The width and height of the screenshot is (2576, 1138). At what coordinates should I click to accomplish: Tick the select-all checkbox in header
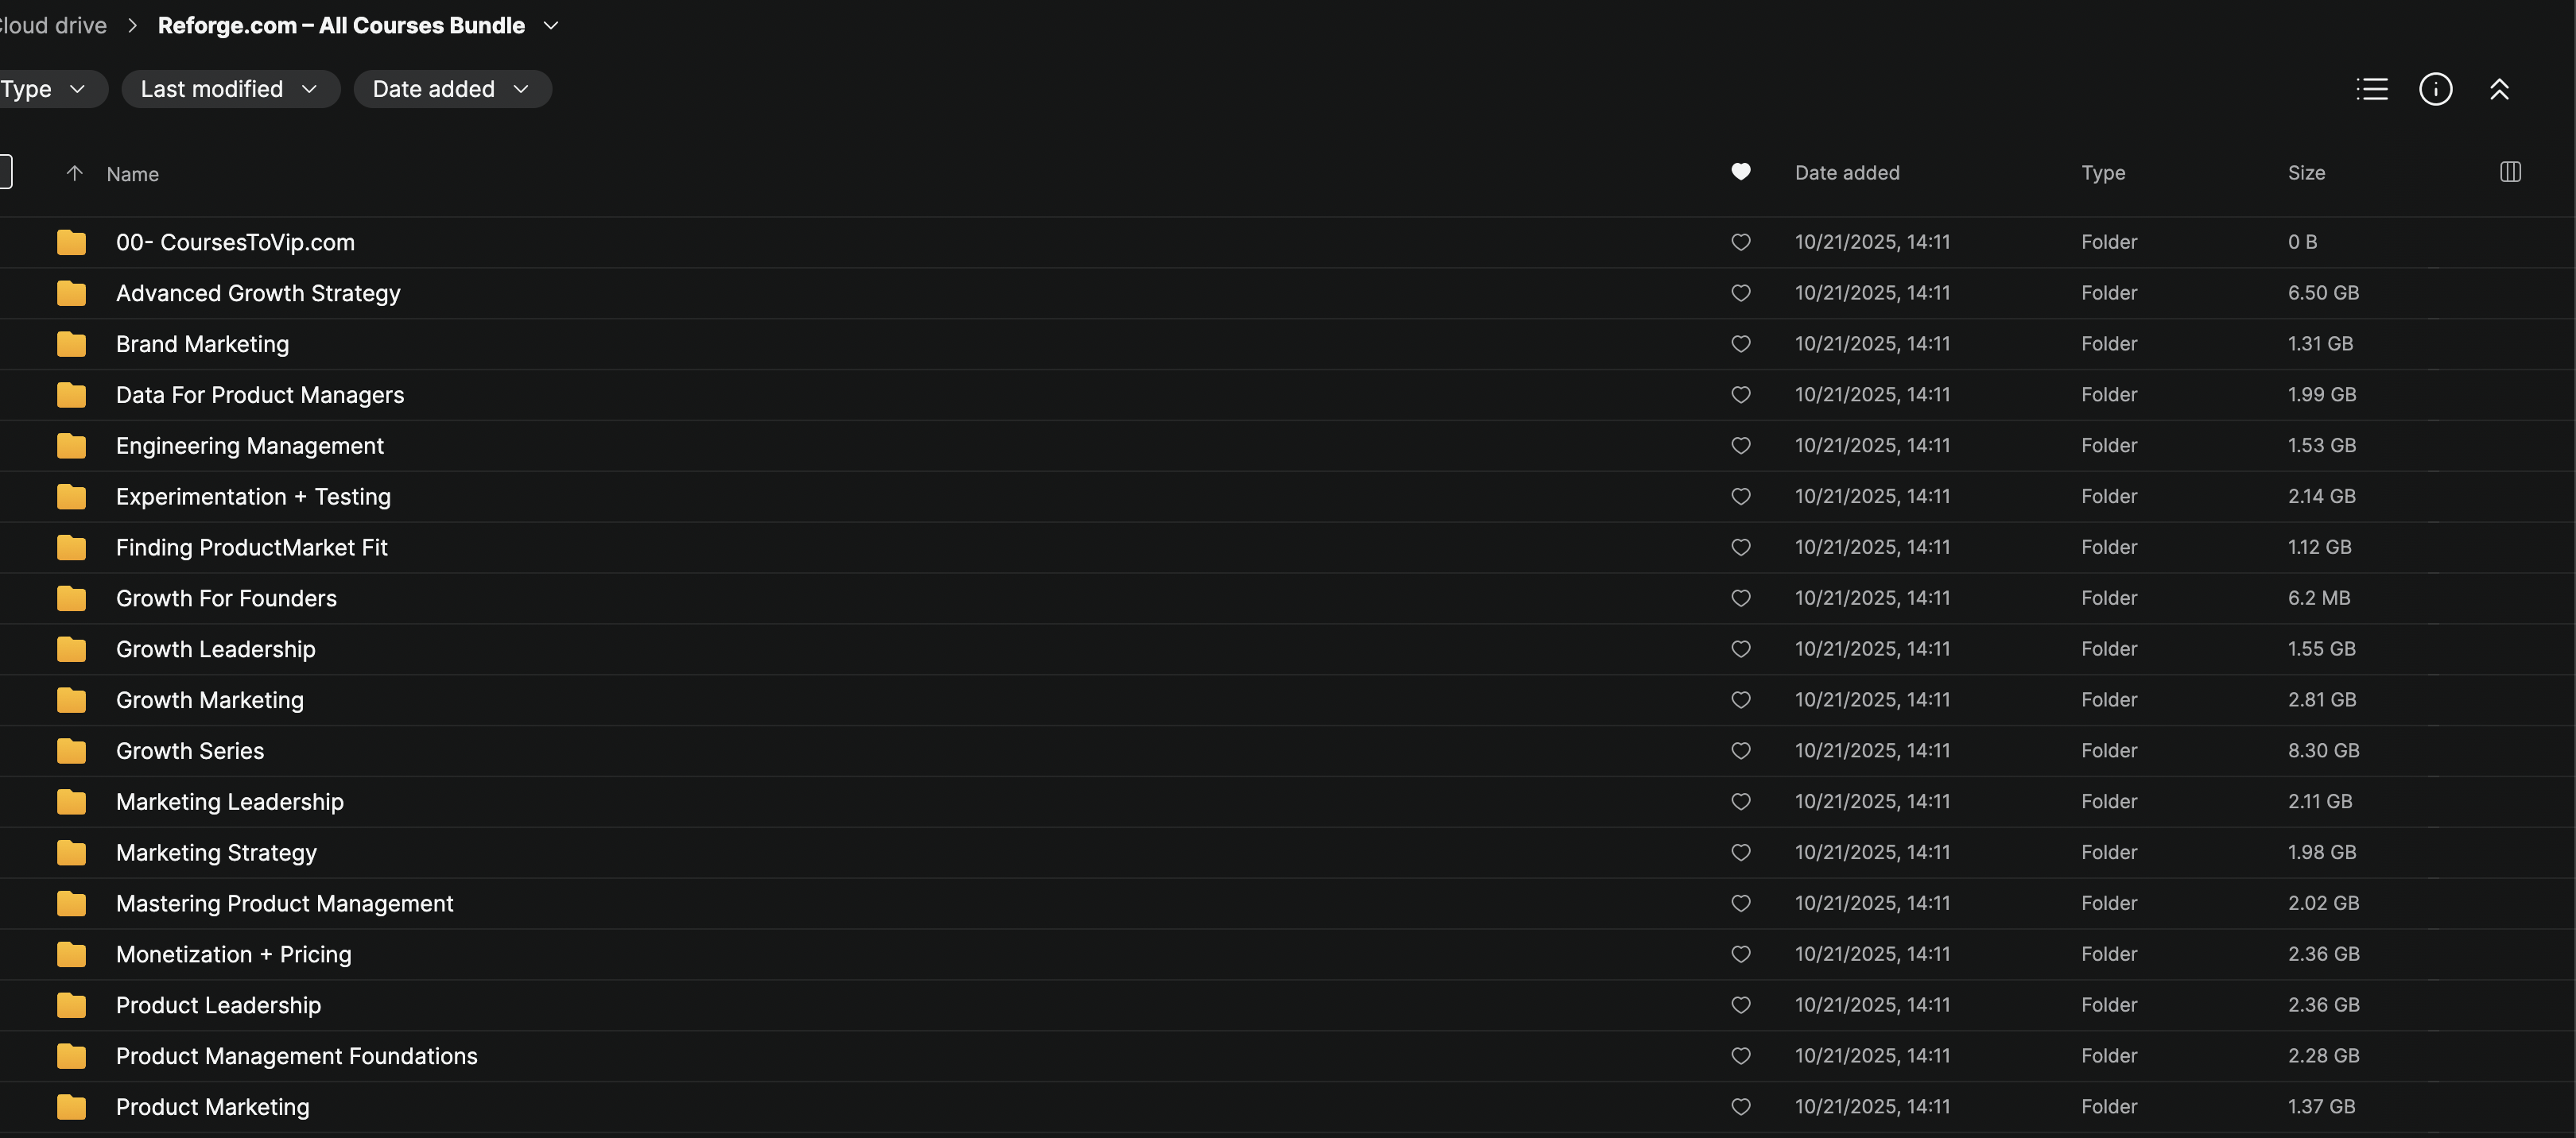click(5, 172)
